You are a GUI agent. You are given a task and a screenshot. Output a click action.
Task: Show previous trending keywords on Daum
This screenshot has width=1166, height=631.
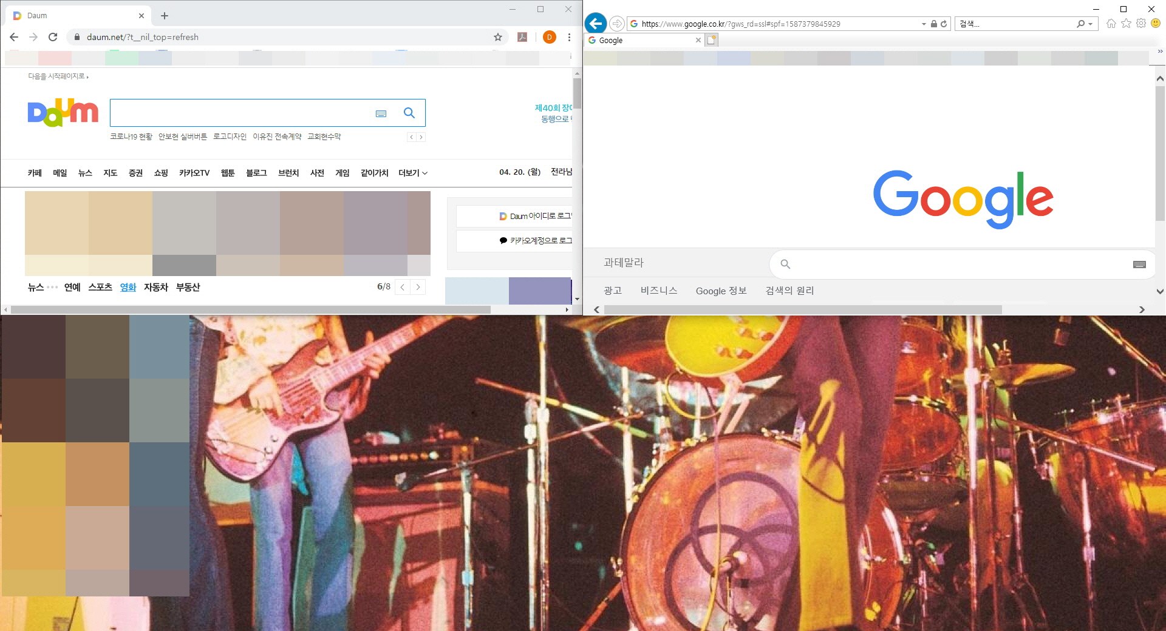click(x=412, y=137)
